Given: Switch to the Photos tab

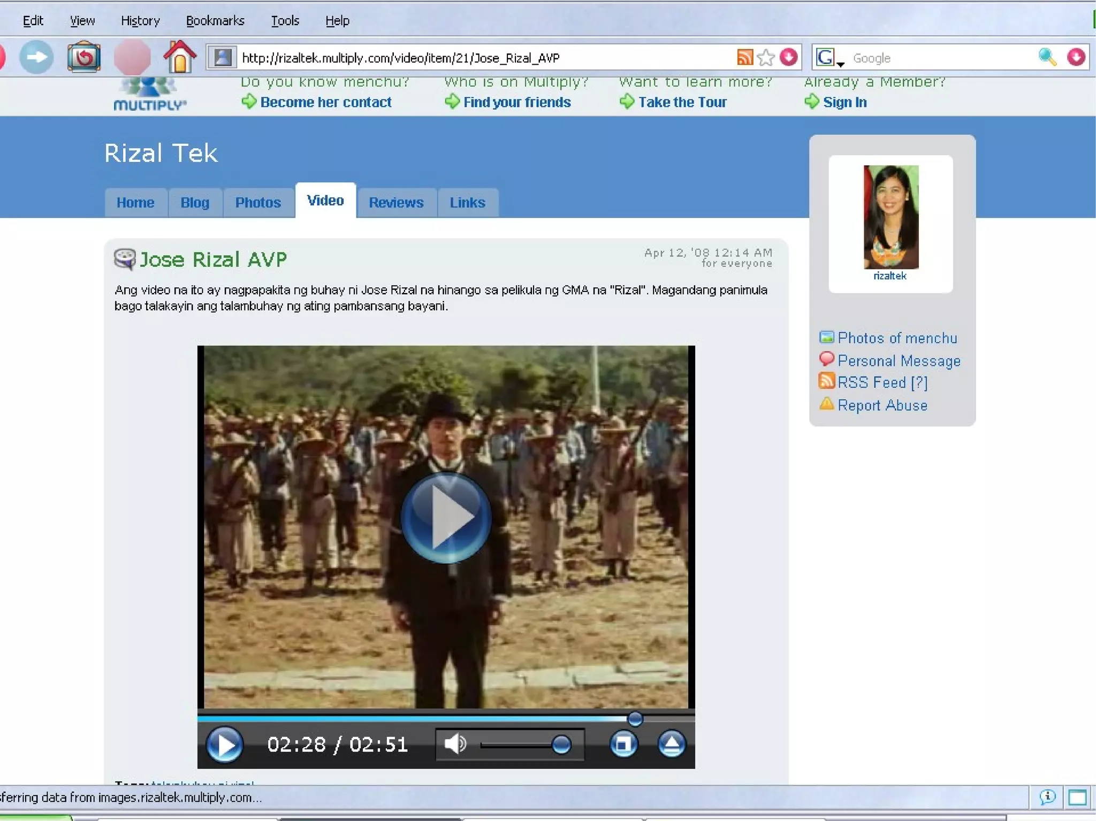Looking at the screenshot, I should tap(258, 203).
